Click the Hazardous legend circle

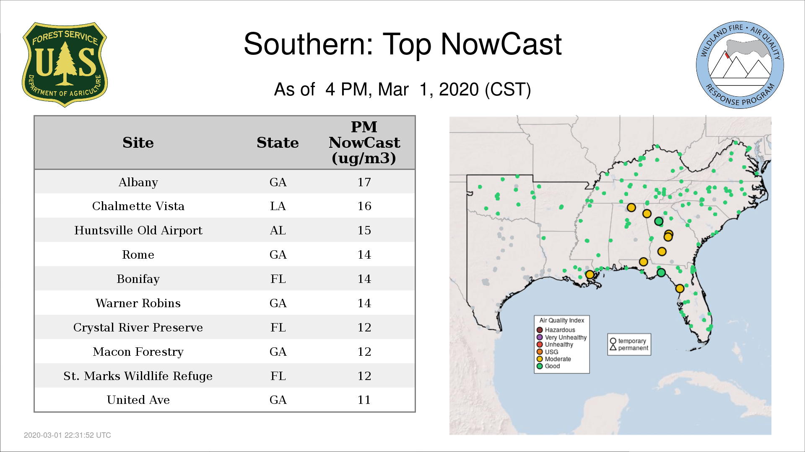click(x=540, y=330)
